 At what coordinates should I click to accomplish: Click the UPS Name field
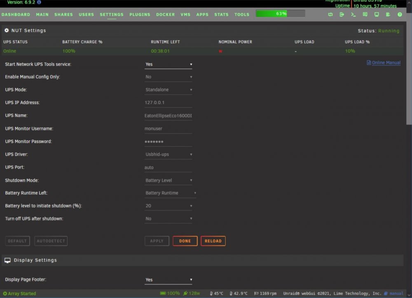[x=169, y=116]
